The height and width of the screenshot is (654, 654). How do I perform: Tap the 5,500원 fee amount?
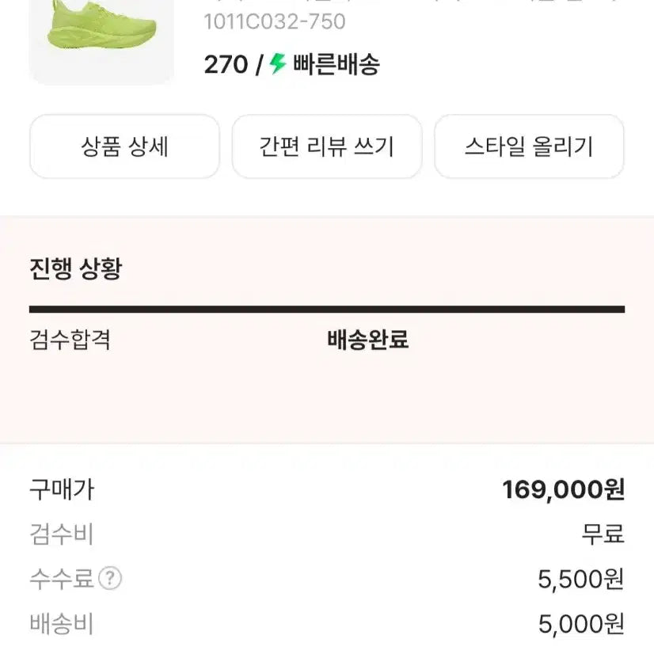[x=579, y=580]
